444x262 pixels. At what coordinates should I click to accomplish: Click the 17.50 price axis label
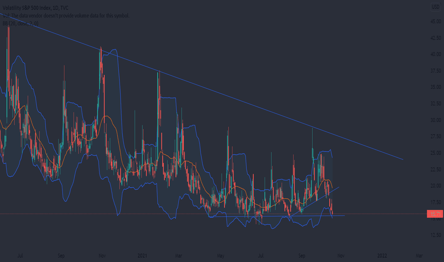[435, 202]
